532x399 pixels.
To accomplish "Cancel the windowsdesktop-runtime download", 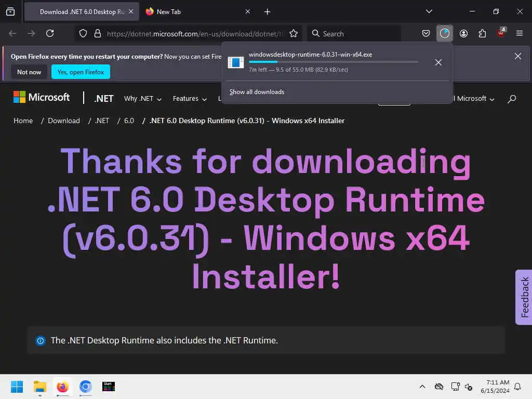I will tap(438, 62).
